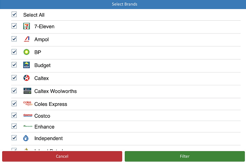Cancel the brand selection

(x=62, y=156)
